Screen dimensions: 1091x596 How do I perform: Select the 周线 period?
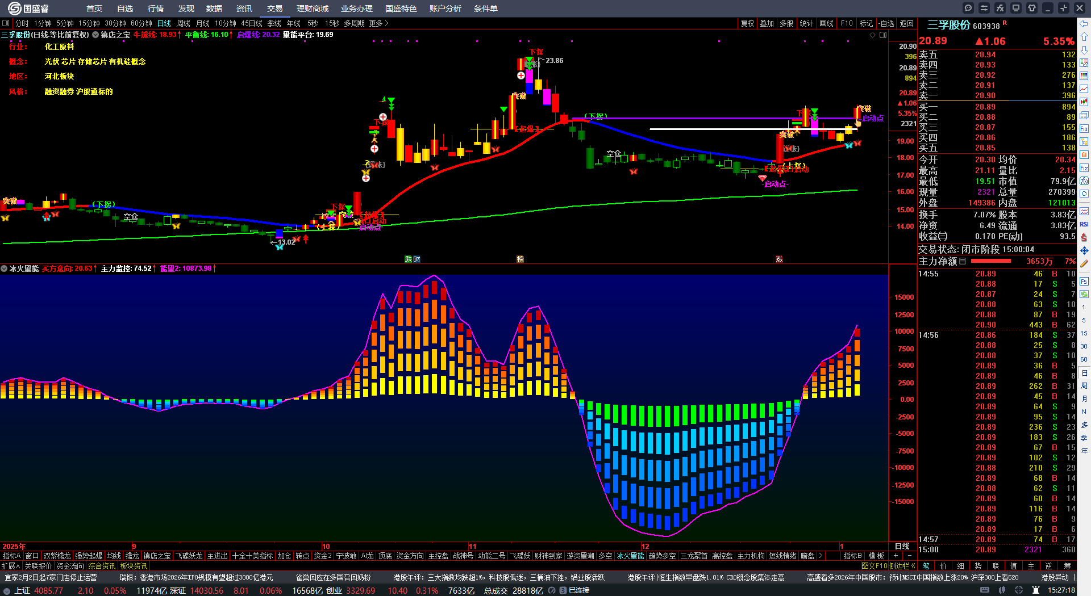[x=184, y=23]
